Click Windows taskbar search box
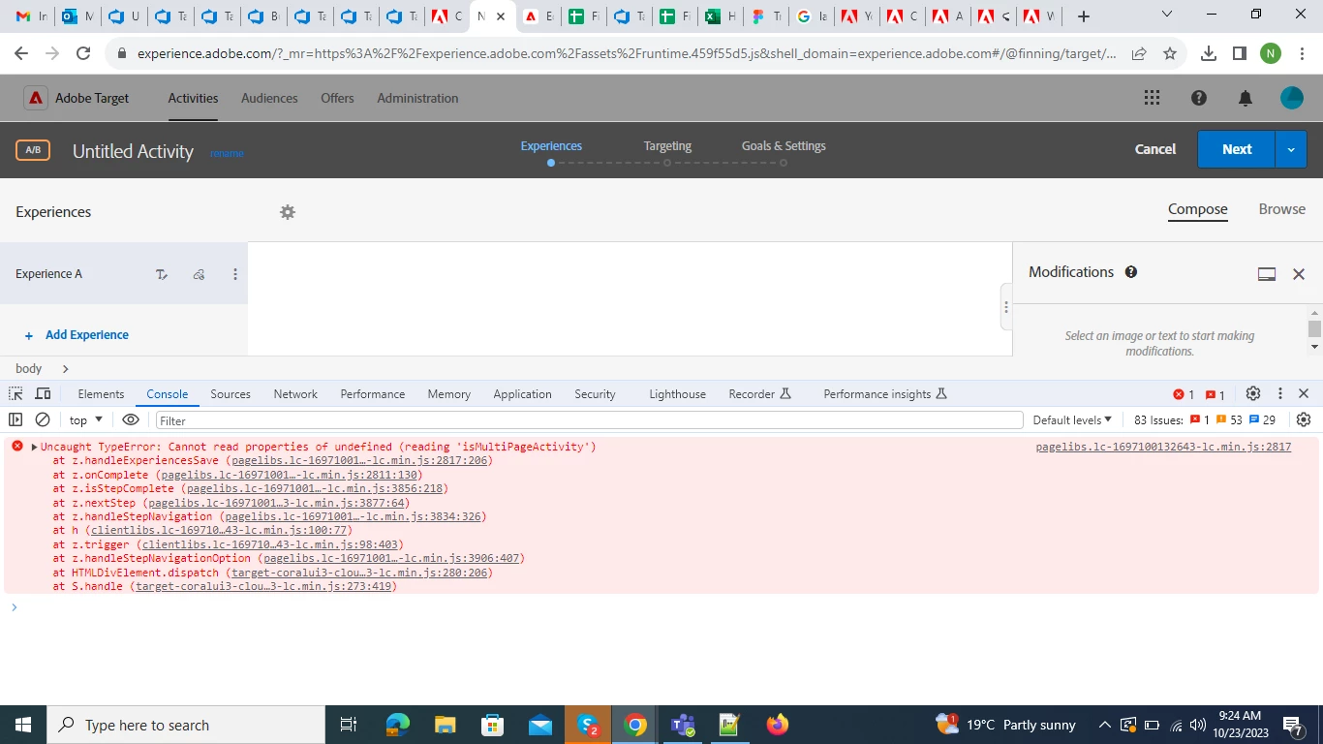 tap(186, 725)
